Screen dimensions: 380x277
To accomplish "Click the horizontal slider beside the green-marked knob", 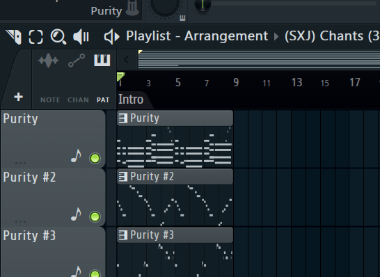I will 293,3.
